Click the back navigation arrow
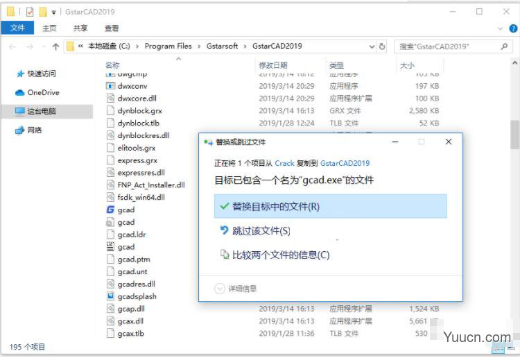The image size is (520, 358). [x=12, y=46]
